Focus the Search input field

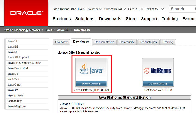pyautogui.click(x=182, y=9)
